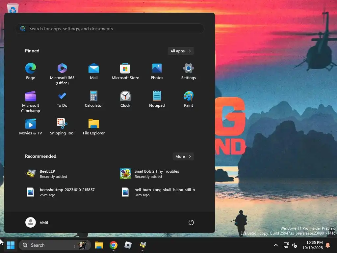337x253 pixels.
Task: Click the taskbar Search box
Action: [x=55, y=245]
